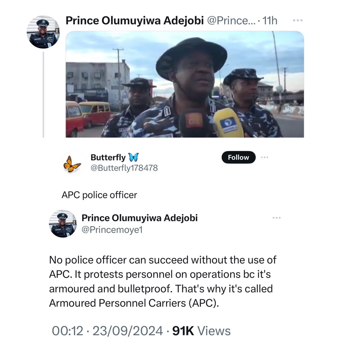This screenshot has width=346, height=346.
Task: View the 91K Views count
Action: (x=201, y=331)
